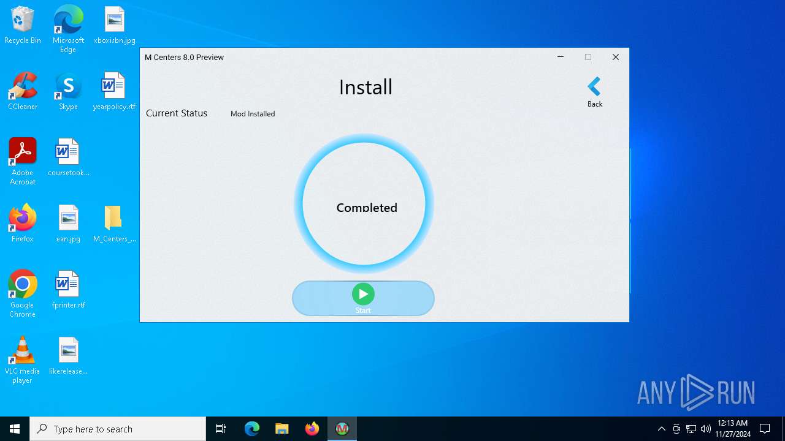Select the Firefox desktop shortcut
Viewport: 785px width, 441px height.
click(23, 224)
